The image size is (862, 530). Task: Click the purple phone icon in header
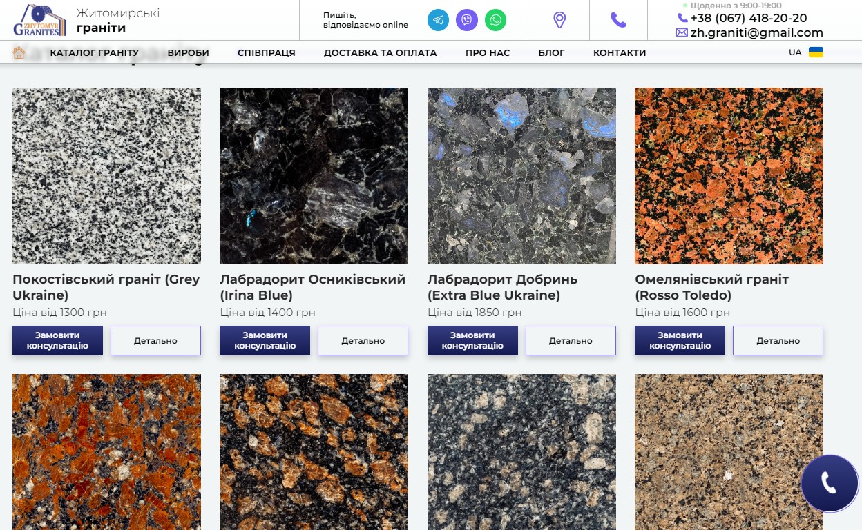pyautogui.click(x=618, y=20)
